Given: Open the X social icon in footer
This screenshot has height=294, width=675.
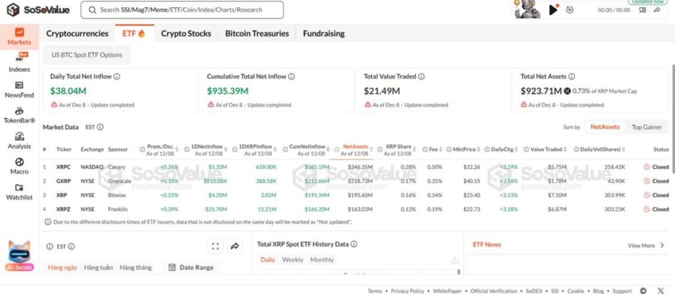Looking at the screenshot, I should click(x=660, y=291).
